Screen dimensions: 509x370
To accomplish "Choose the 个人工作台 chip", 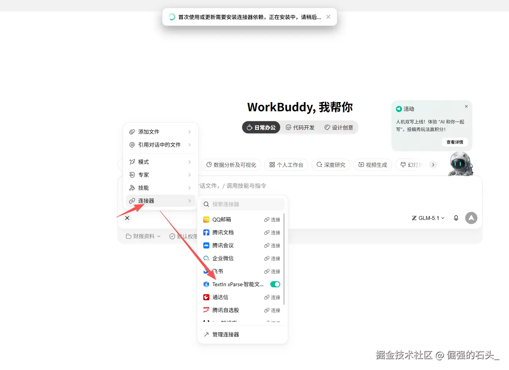I will click(286, 165).
